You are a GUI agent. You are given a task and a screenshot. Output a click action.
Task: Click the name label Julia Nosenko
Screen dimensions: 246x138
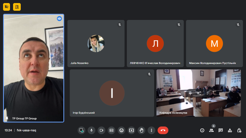click(80, 63)
